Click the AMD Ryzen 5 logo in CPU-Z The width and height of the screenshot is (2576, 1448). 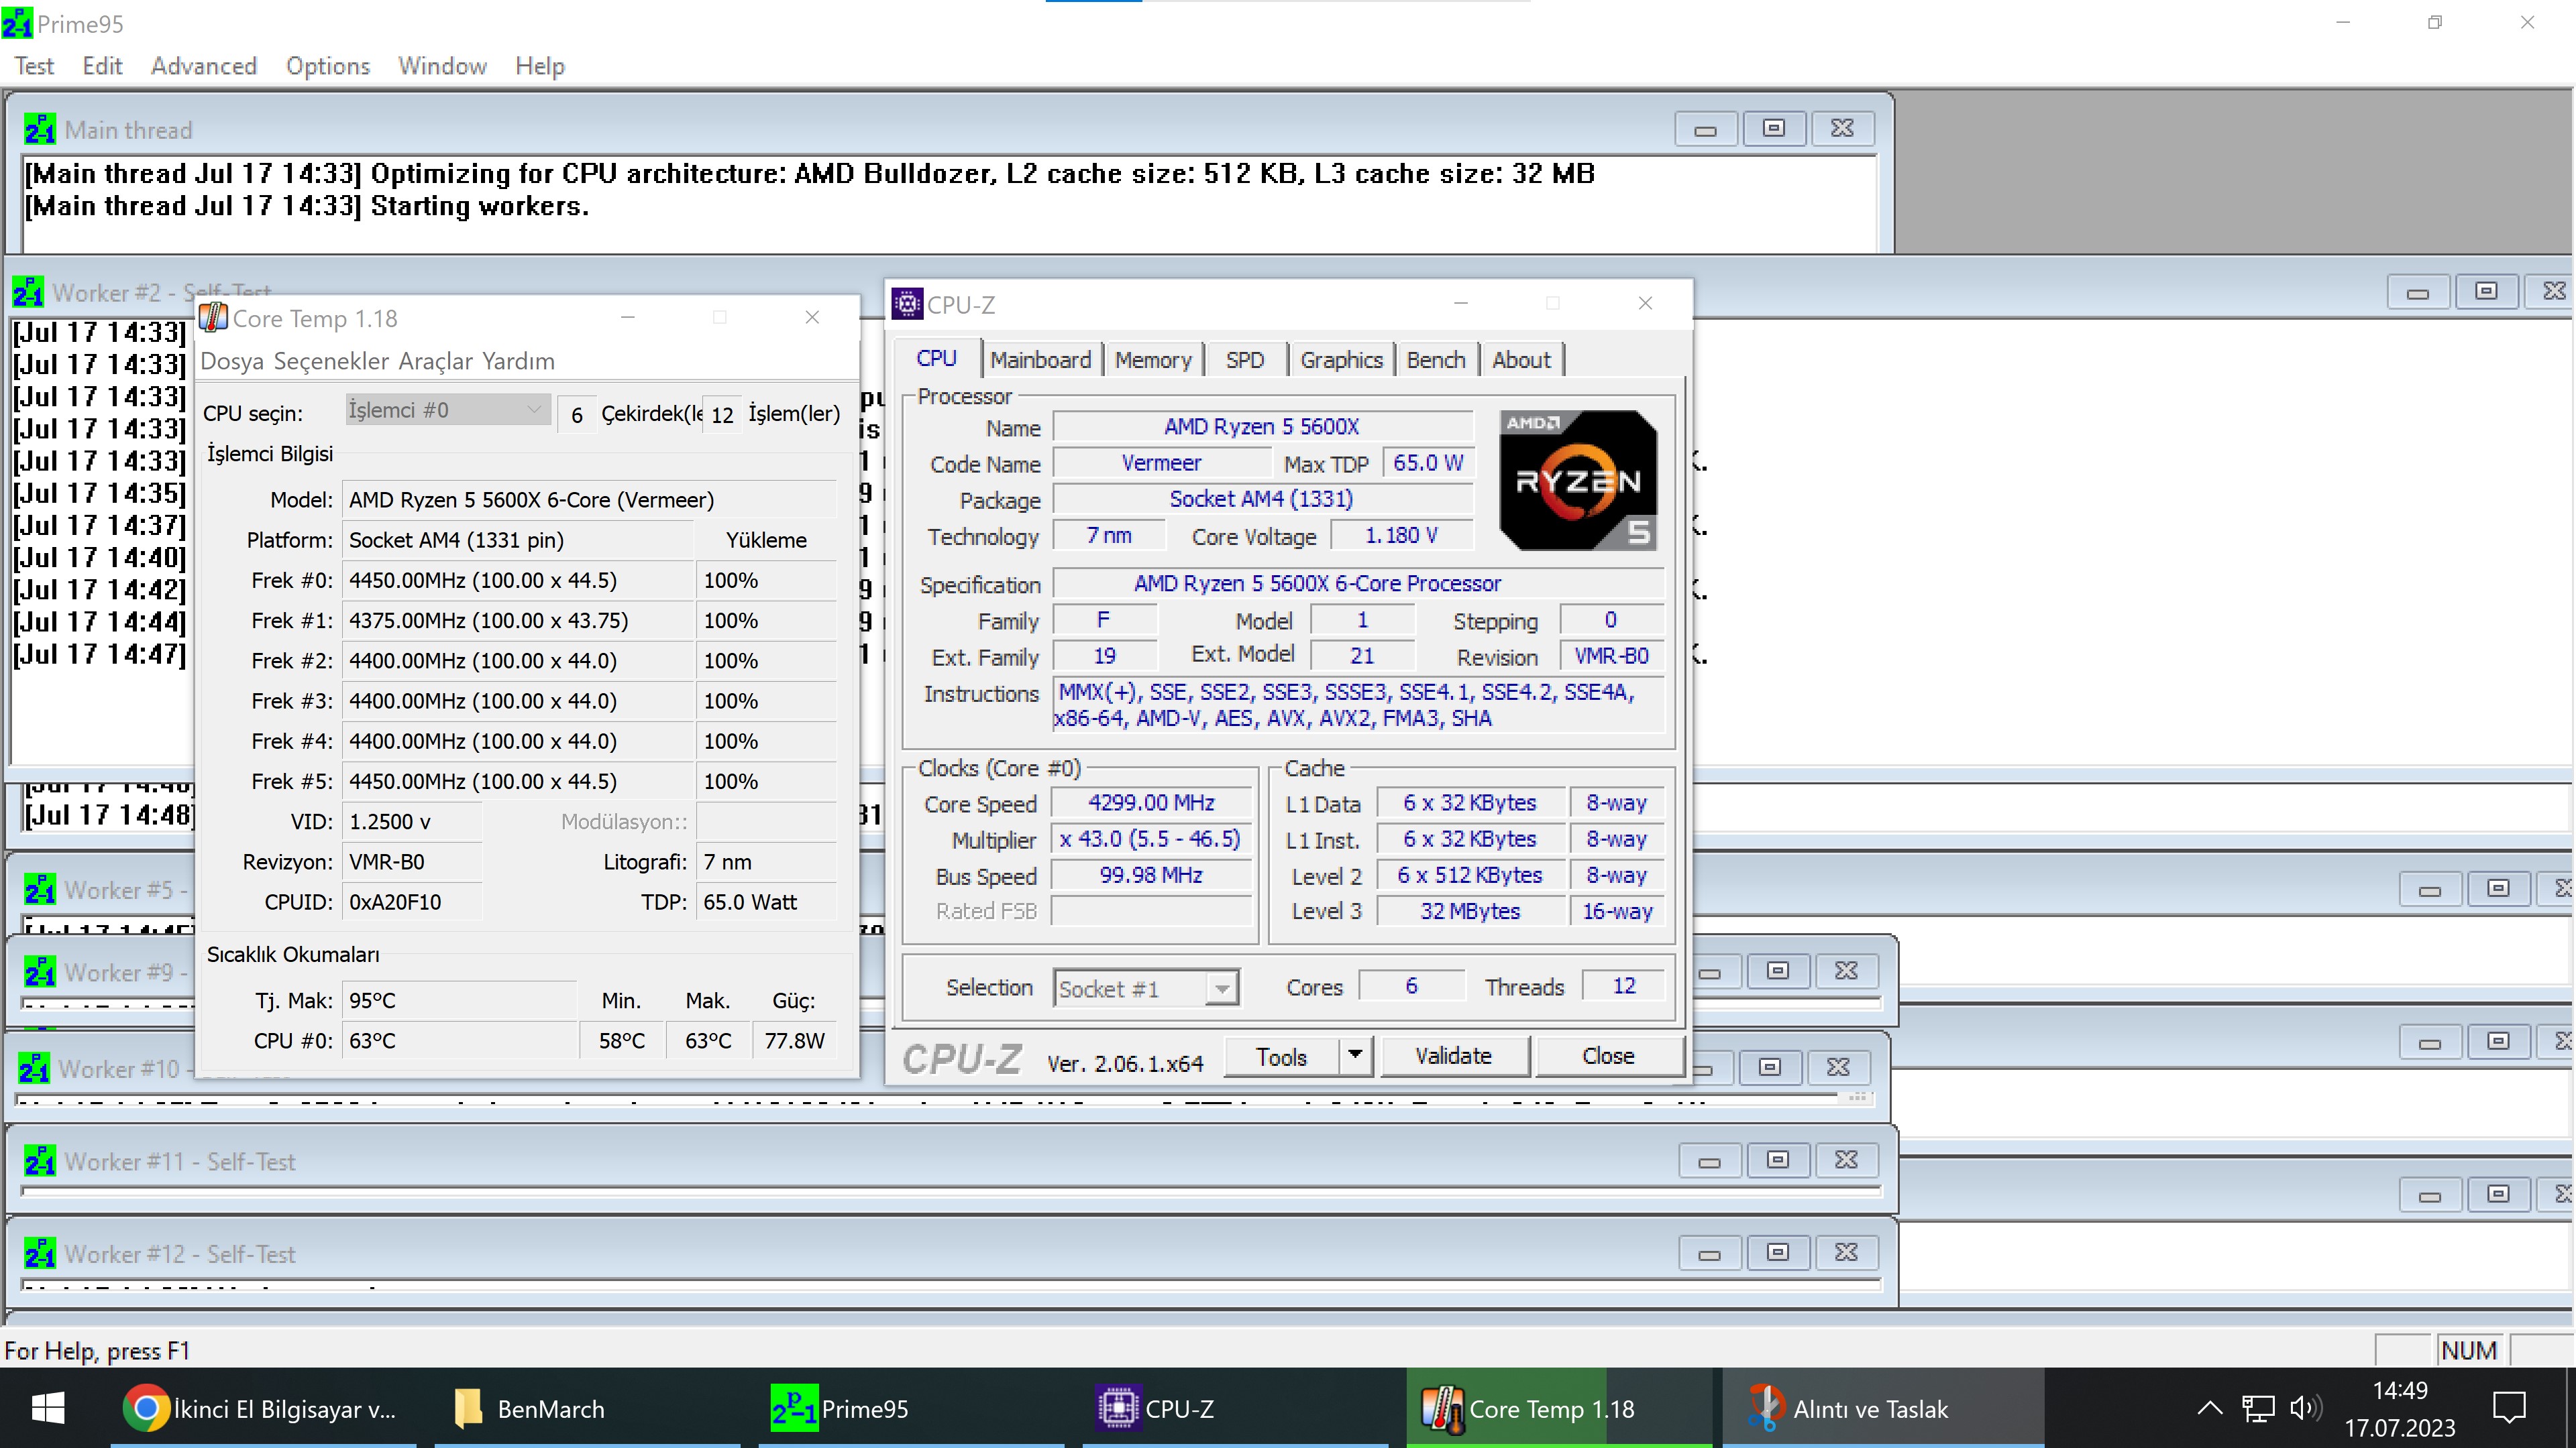pyautogui.click(x=1577, y=480)
